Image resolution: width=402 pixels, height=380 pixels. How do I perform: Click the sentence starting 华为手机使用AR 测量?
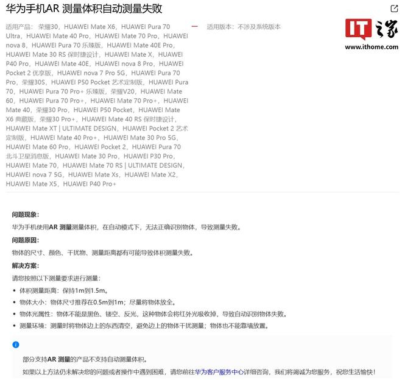[x=127, y=228]
